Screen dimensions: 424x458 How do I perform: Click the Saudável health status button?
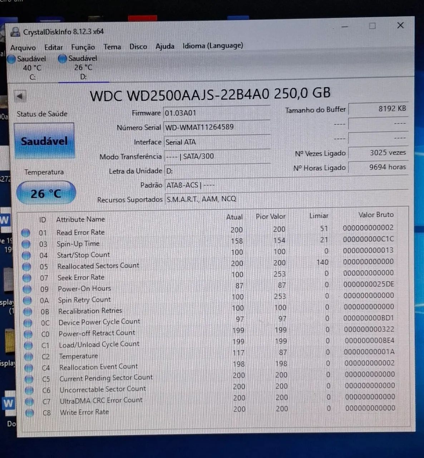(x=44, y=141)
